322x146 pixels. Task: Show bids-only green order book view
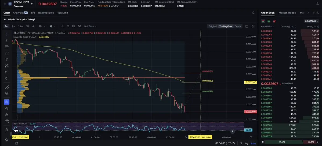(x=269, y=21)
